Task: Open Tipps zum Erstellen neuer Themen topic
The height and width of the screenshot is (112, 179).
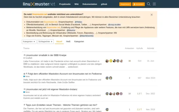Action: 61,105
